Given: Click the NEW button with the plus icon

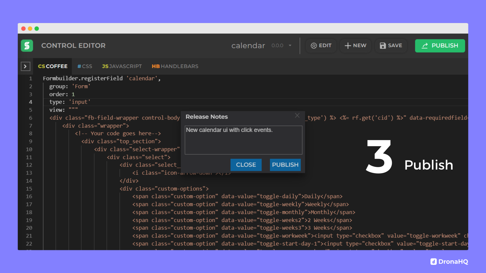Looking at the screenshot, I should pos(355,45).
